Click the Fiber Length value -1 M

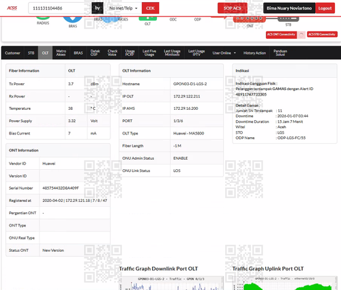coord(177,146)
